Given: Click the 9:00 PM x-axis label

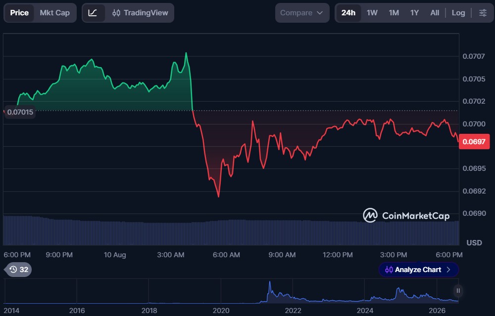Looking at the screenshot, I should coord(59,255).
